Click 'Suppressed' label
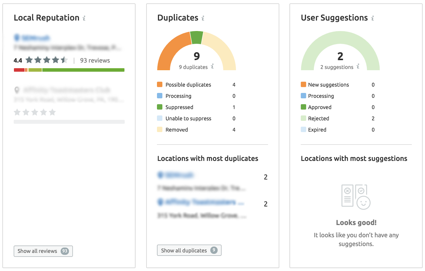 pos(179,107)
